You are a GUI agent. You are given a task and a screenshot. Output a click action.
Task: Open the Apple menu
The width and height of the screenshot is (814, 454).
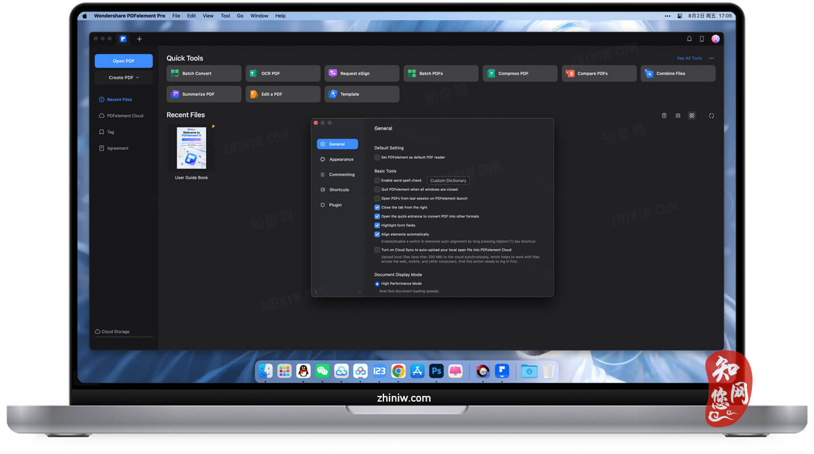point(85,16)
